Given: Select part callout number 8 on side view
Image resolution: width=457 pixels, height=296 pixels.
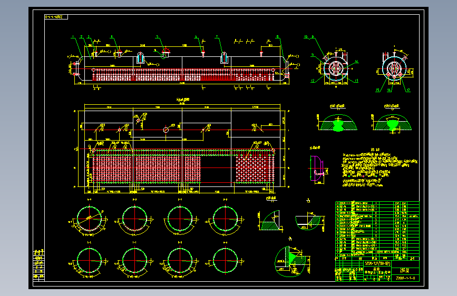Looking at the screenshot, I should [277, 37].
